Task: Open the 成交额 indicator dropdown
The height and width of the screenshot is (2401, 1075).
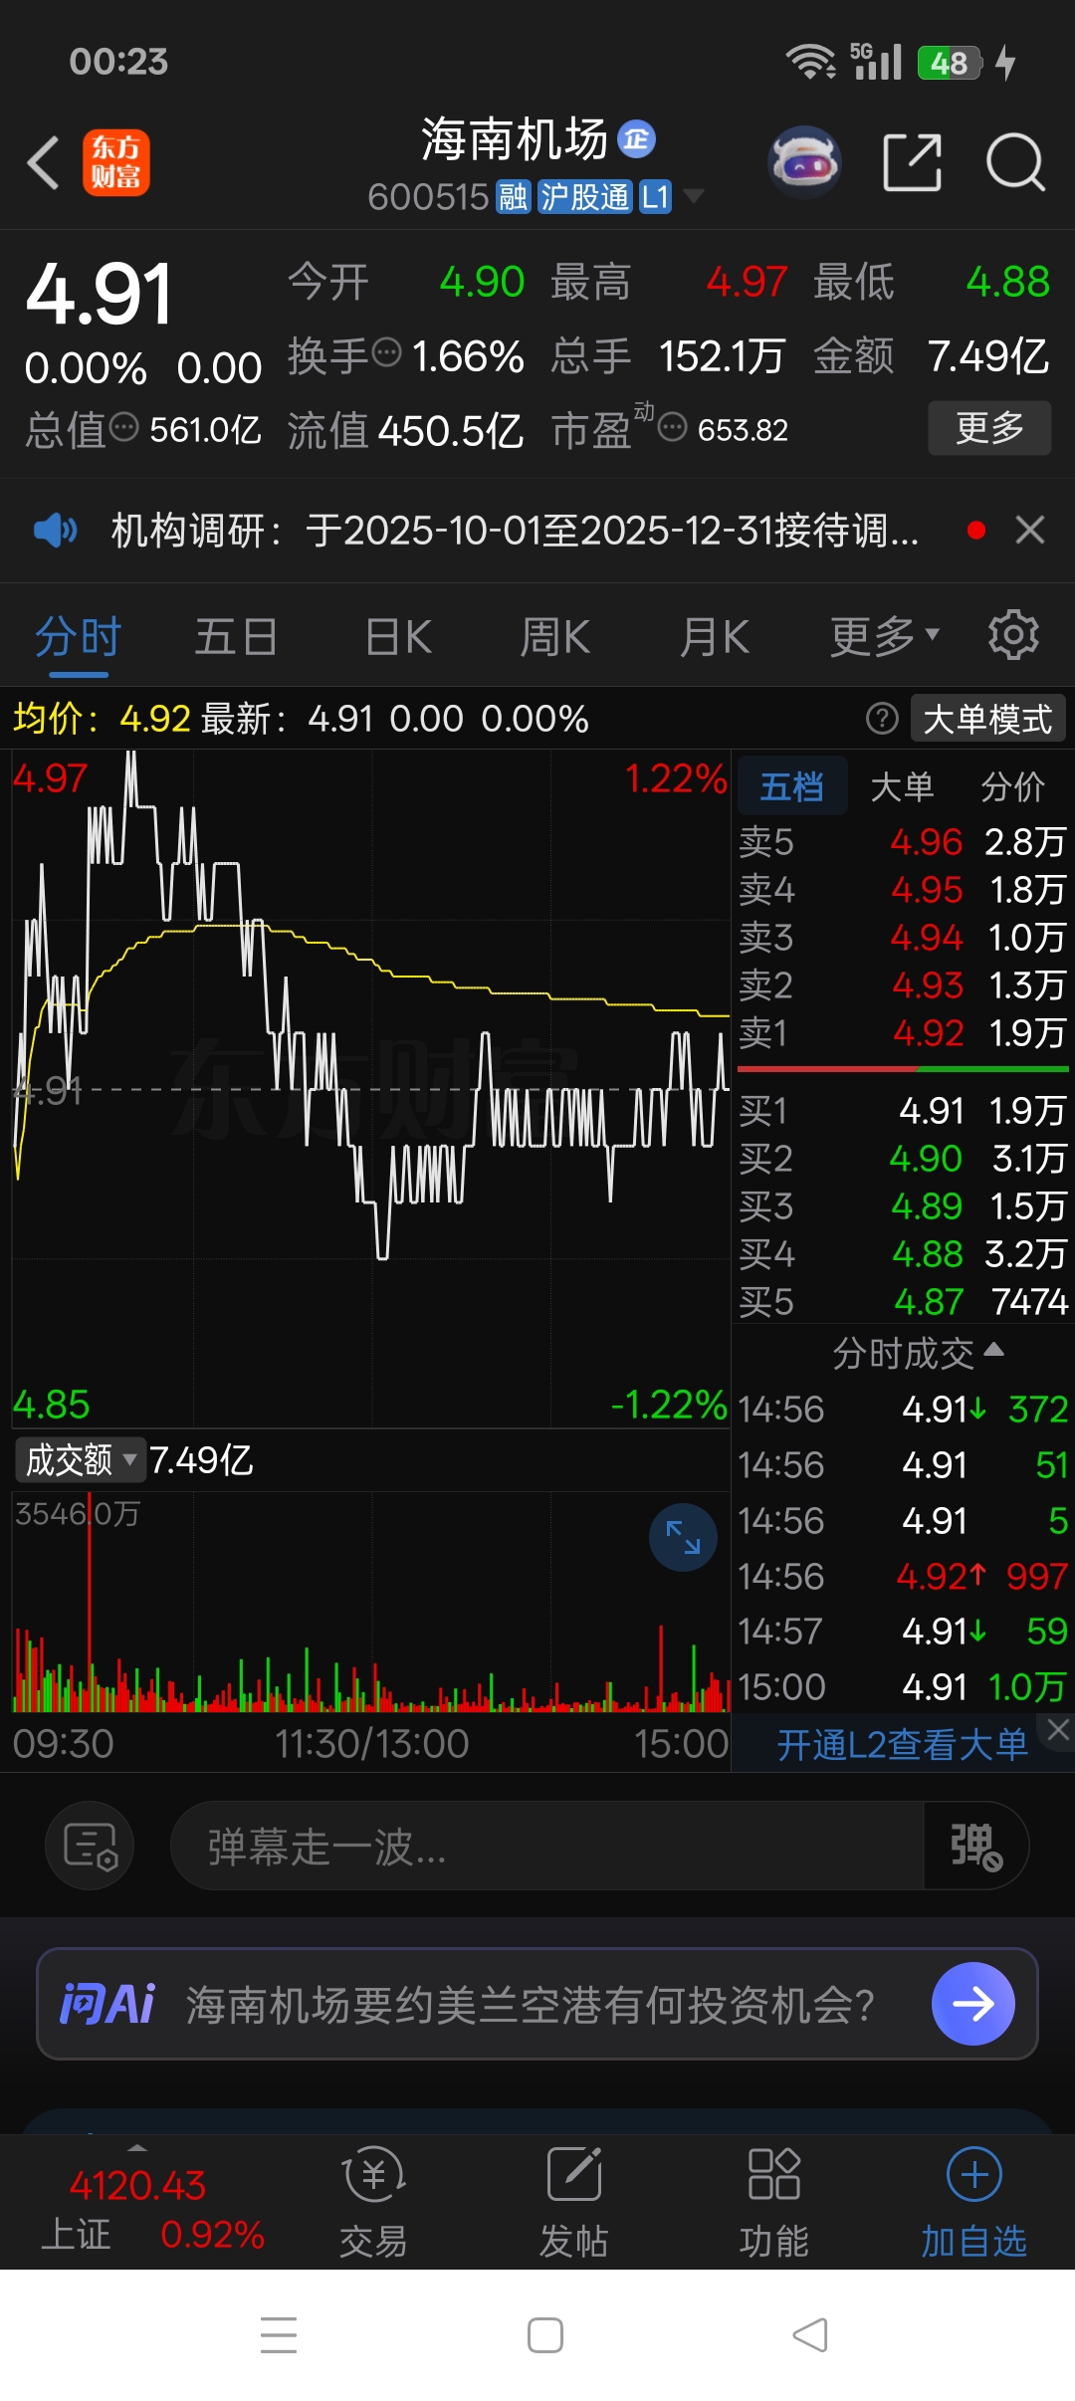Action: (80, 1460)
